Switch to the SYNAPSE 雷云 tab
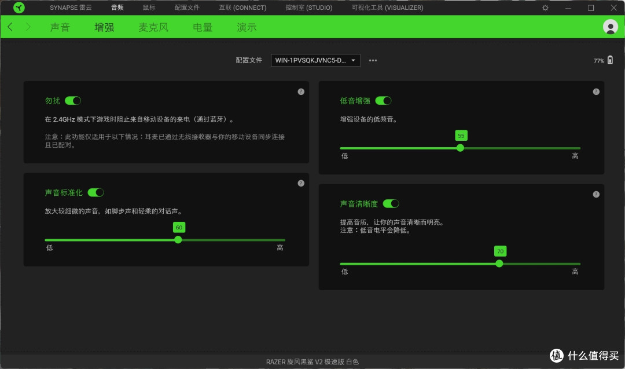 coord(71,8)
